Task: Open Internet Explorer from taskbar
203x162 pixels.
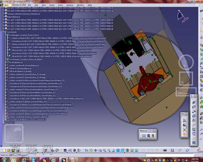Action: [24, 160]
